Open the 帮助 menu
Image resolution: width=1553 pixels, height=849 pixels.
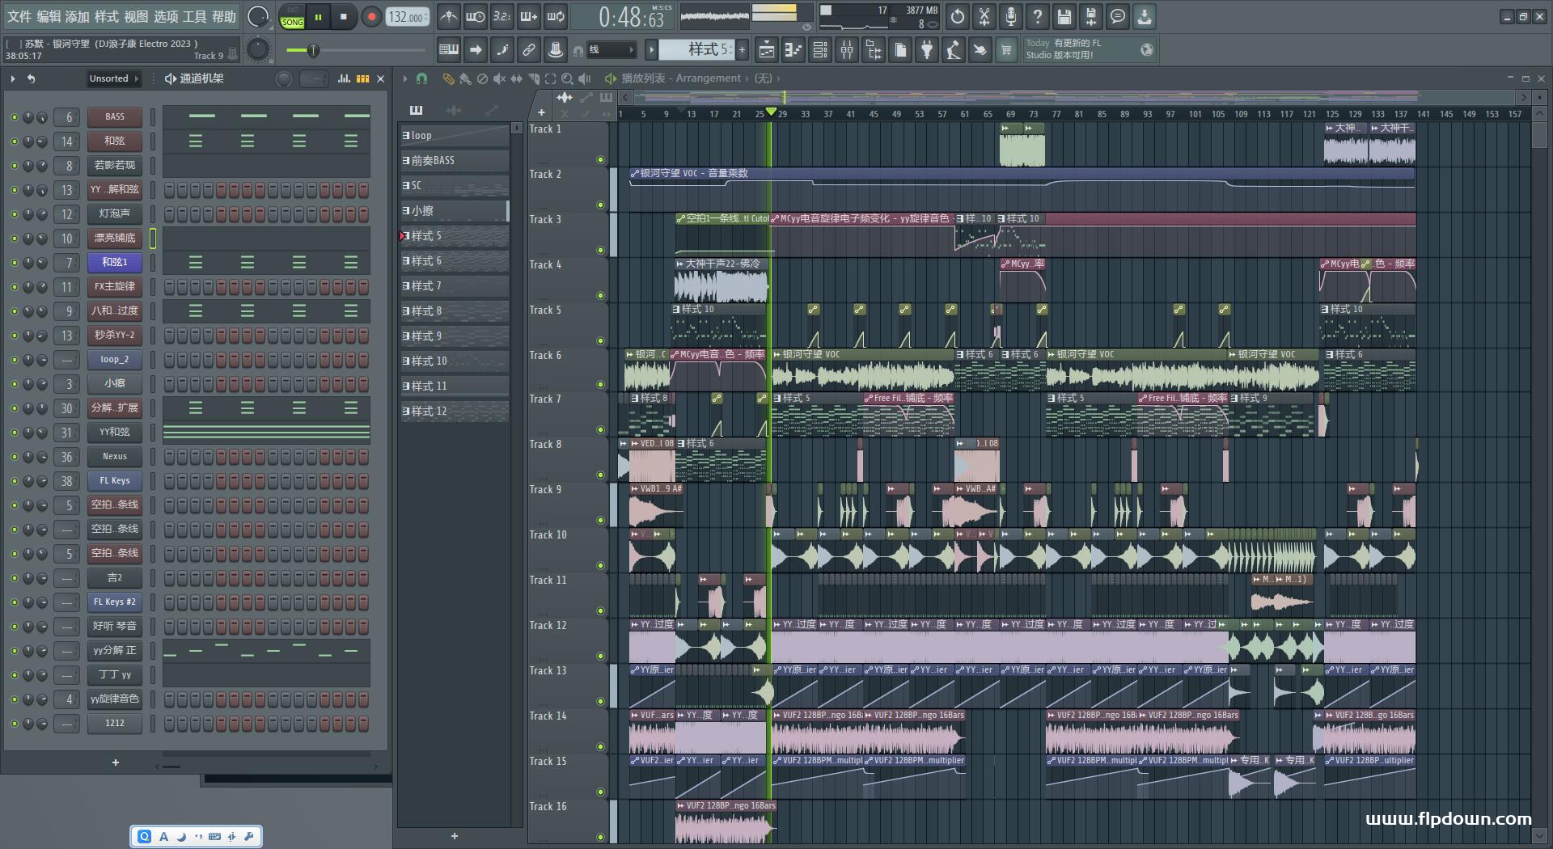point(224,16)
